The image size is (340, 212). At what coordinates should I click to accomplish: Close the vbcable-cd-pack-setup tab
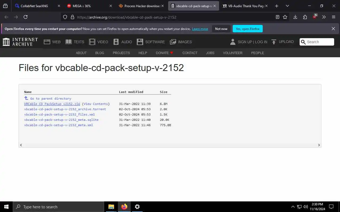[x=215, y=6]
